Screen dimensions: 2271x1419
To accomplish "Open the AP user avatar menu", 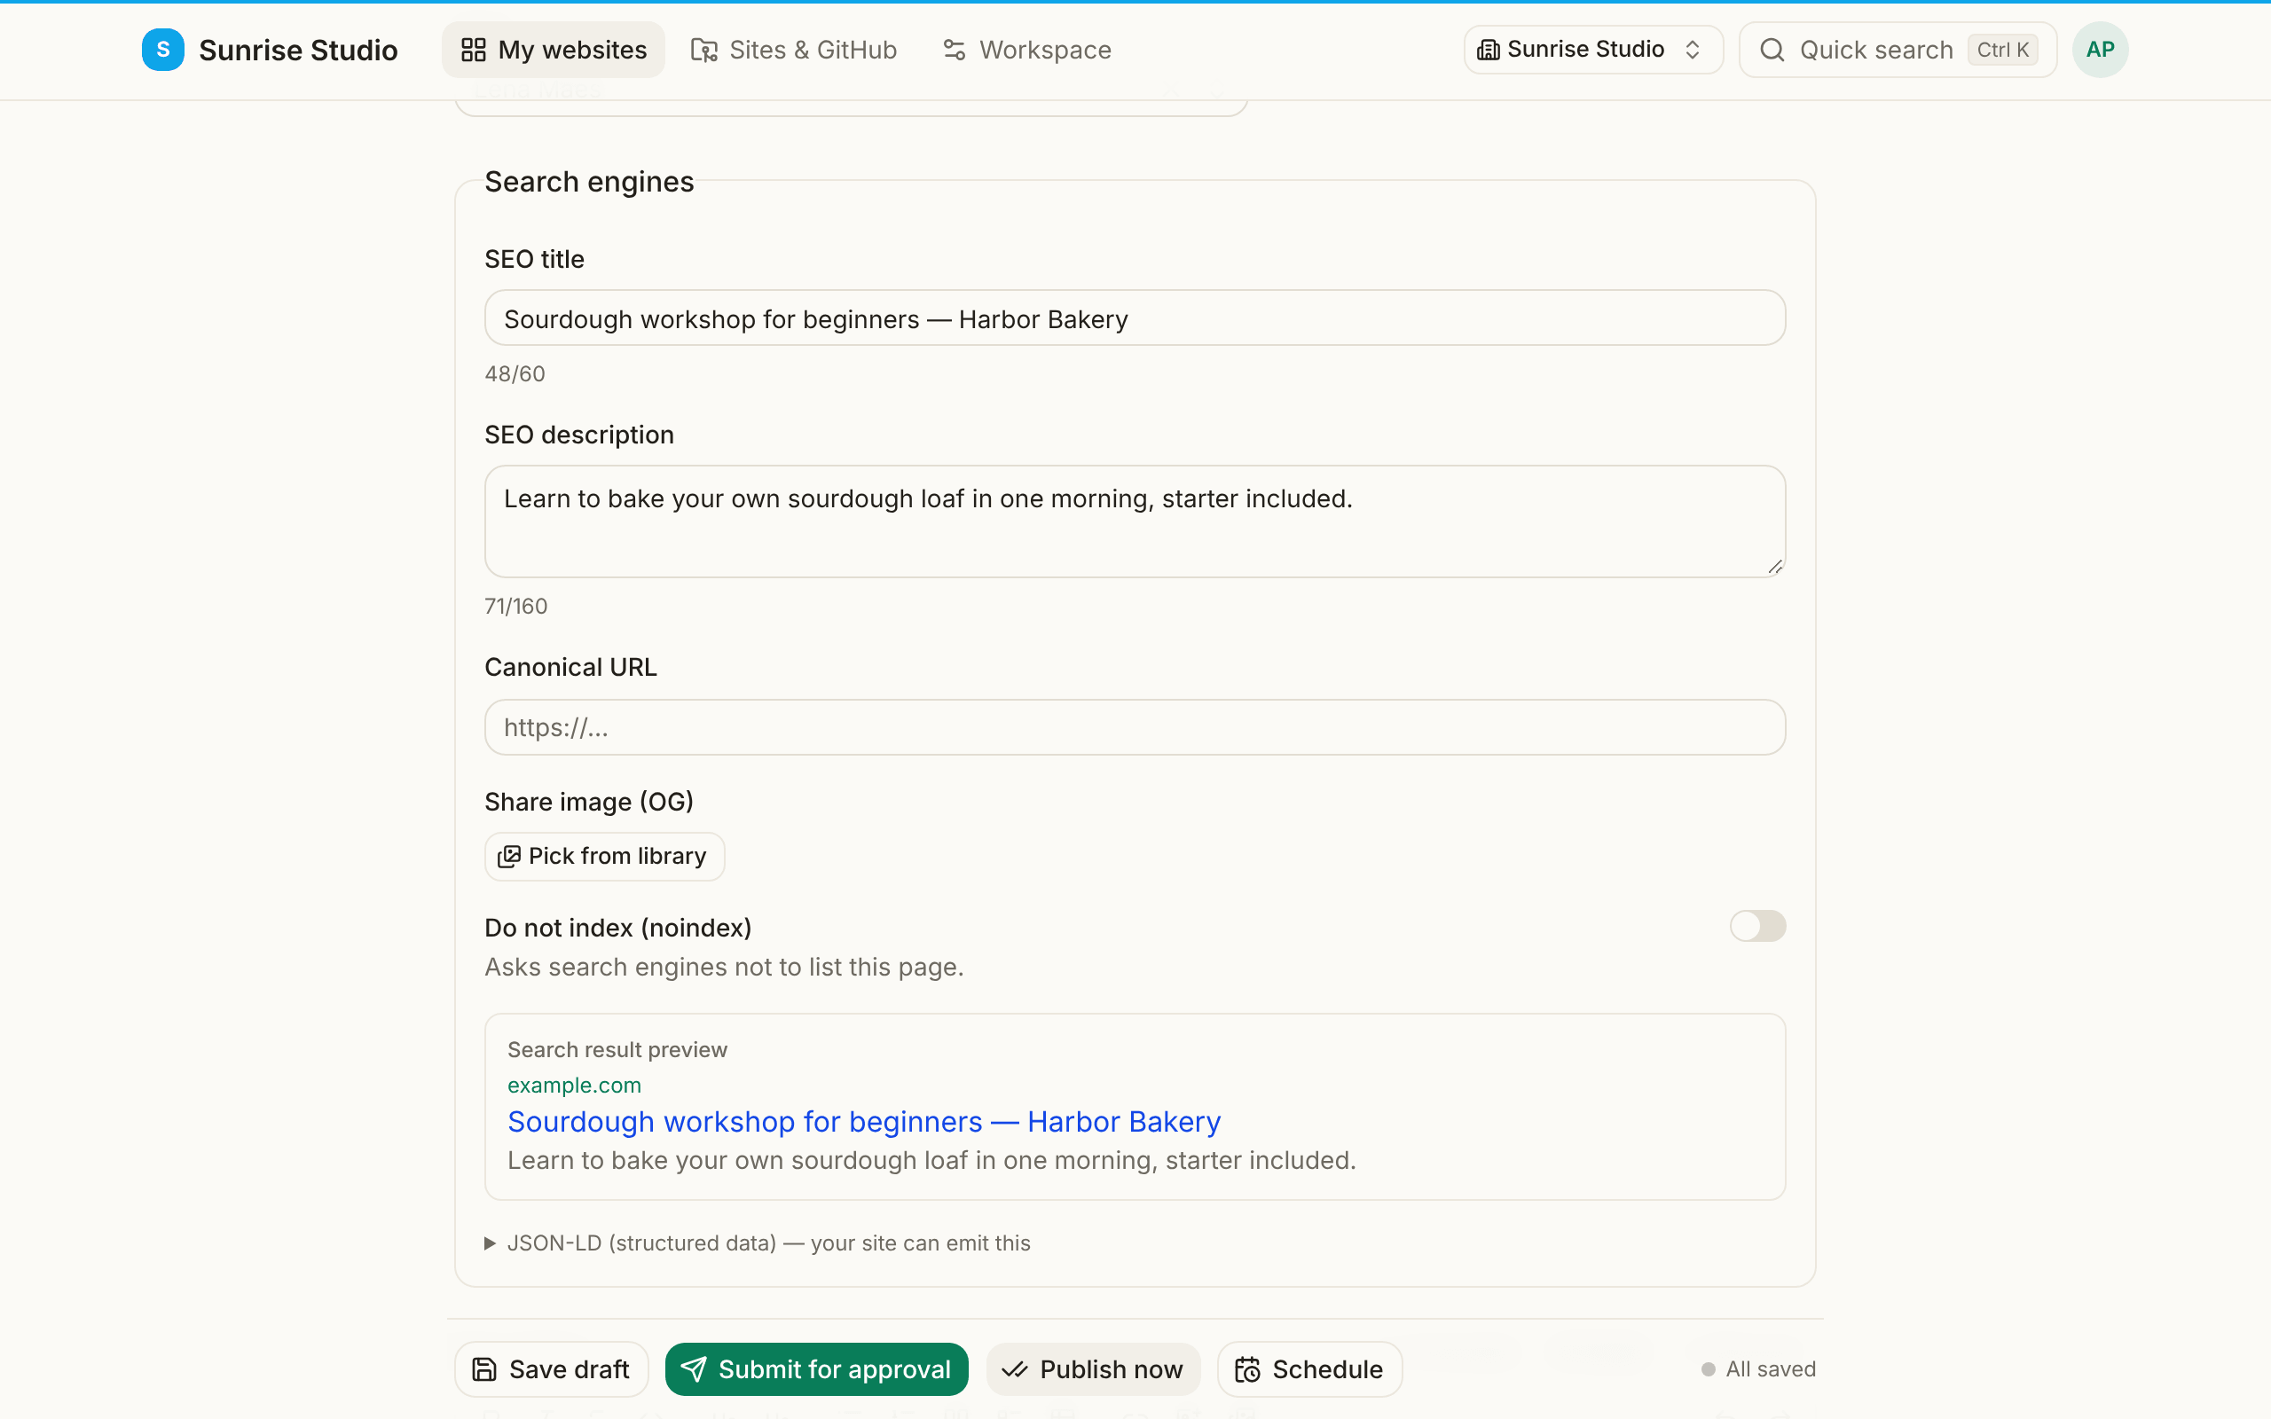I will coord(2100,50).
